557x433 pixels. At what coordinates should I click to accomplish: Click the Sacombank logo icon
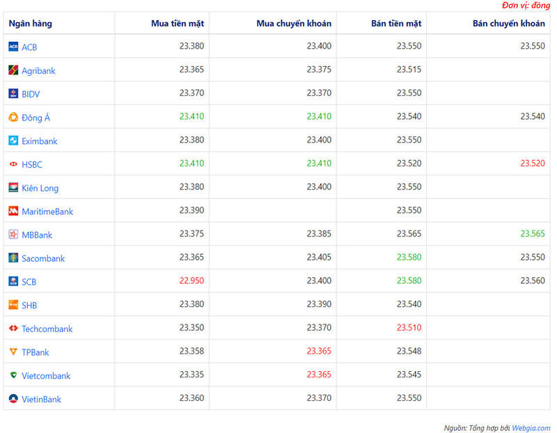coord(13,258)
